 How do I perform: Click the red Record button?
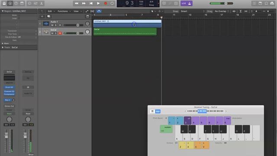coord(106,3)
